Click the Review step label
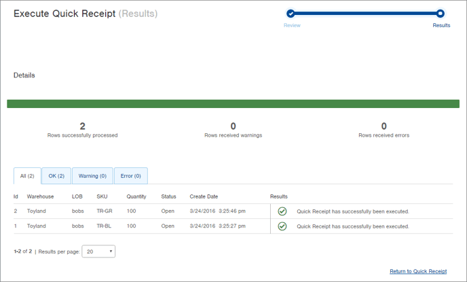467x282 pixels. point(292,26)
